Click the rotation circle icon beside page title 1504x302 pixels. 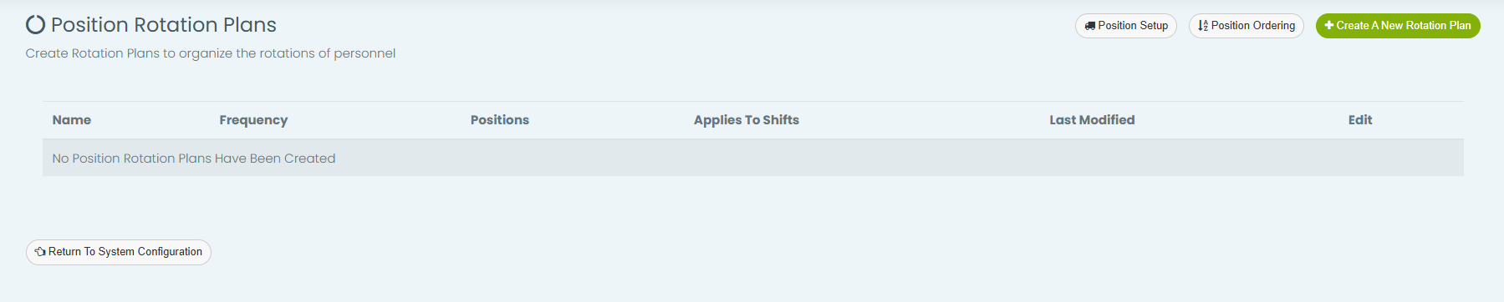click(x=35, y=25)
